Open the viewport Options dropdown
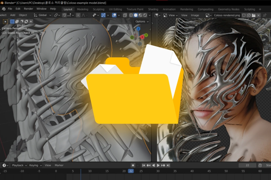The image size is (271, 180). click(142, 22)
